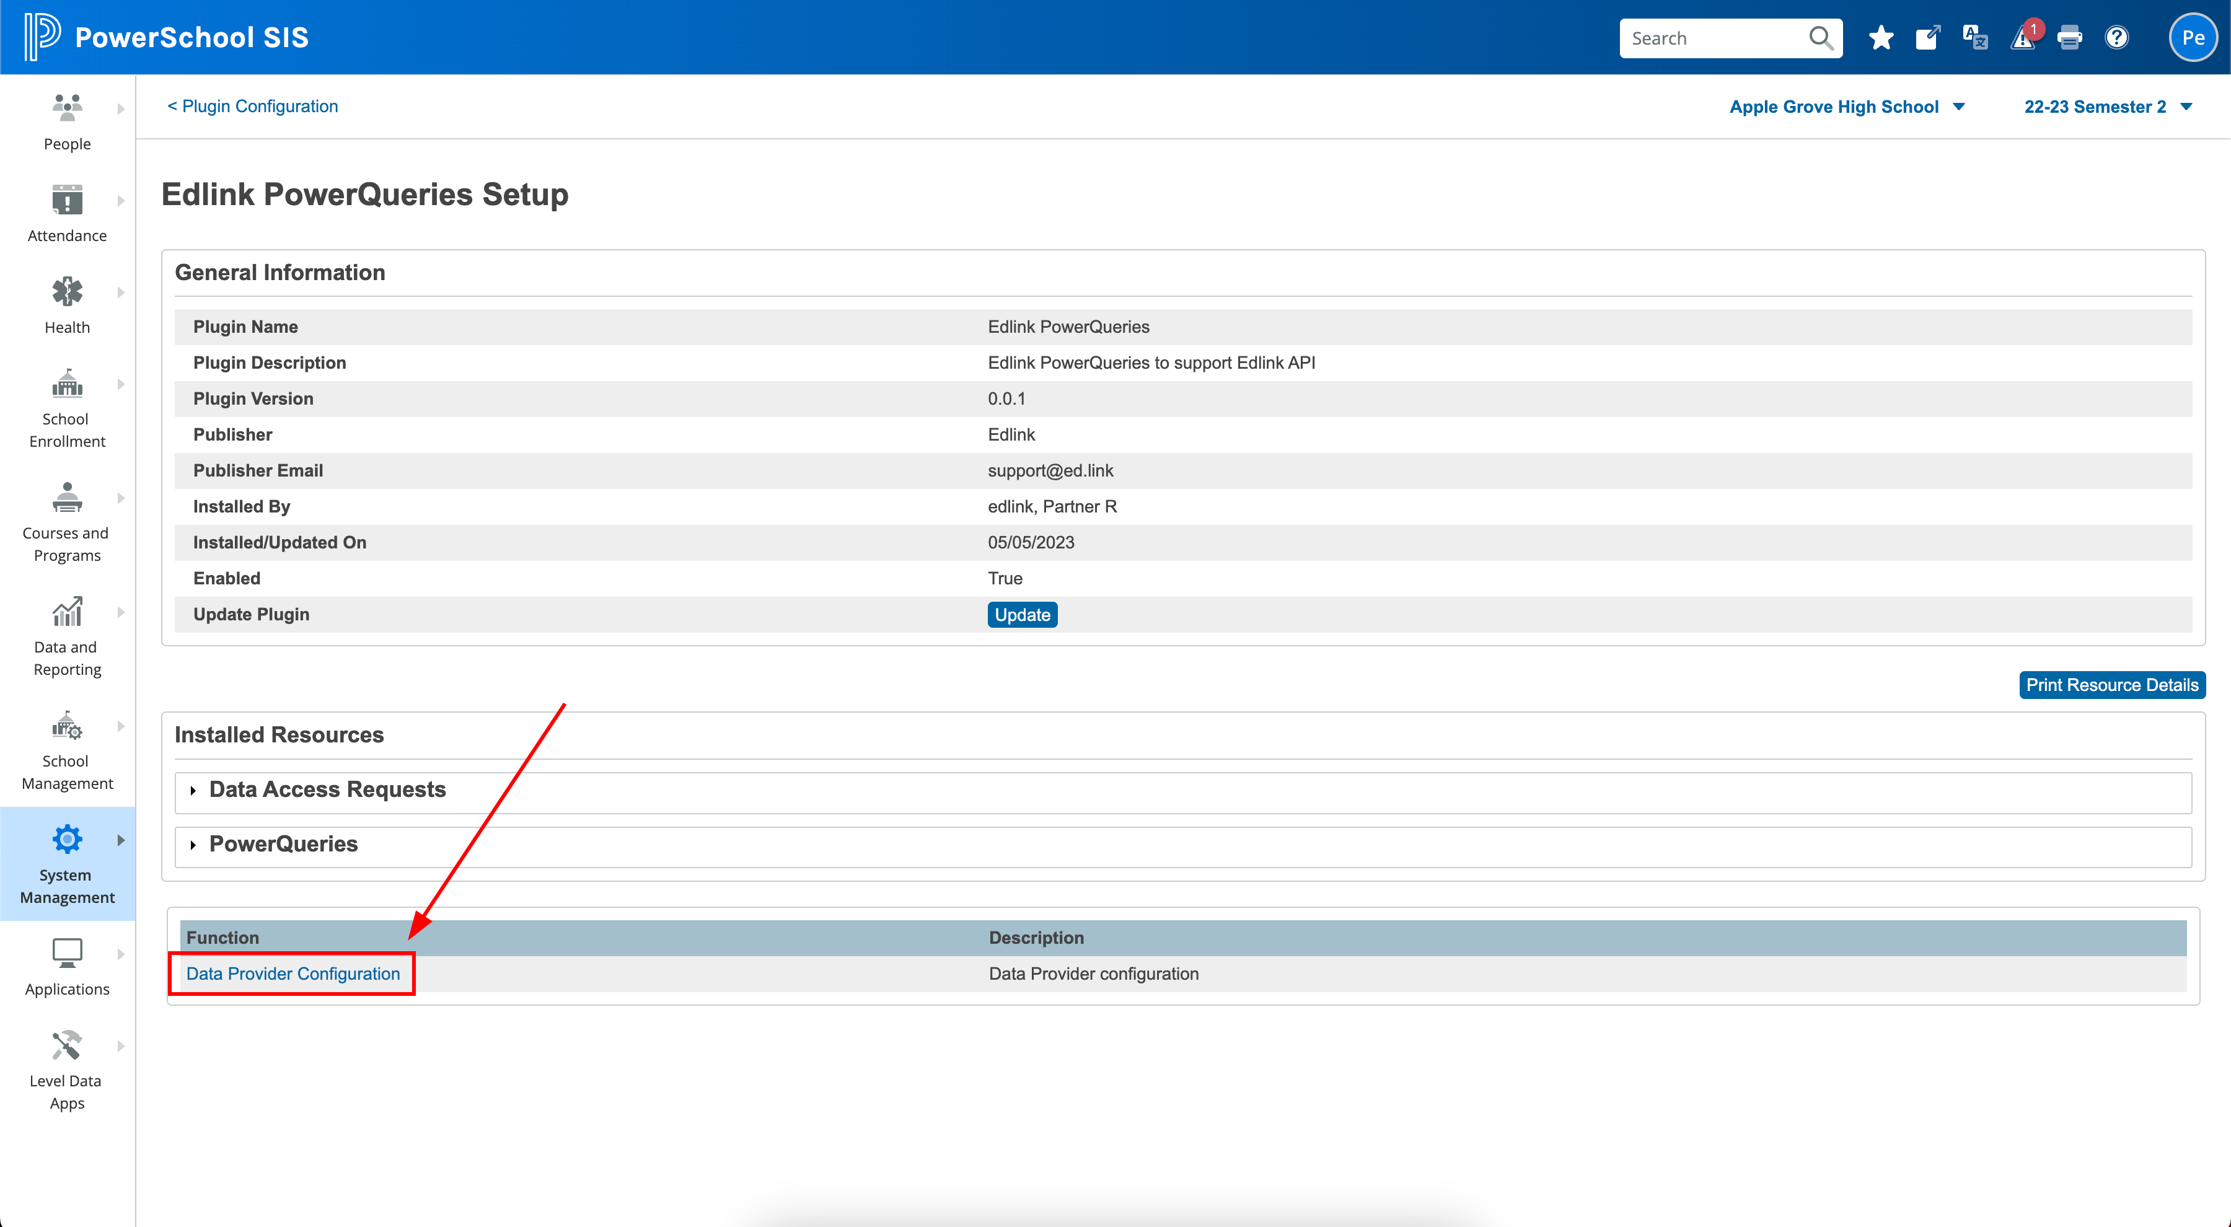Screen dimensions: 2231x1227
Task: Click the Description column header
Action: tap(1036, 937)
